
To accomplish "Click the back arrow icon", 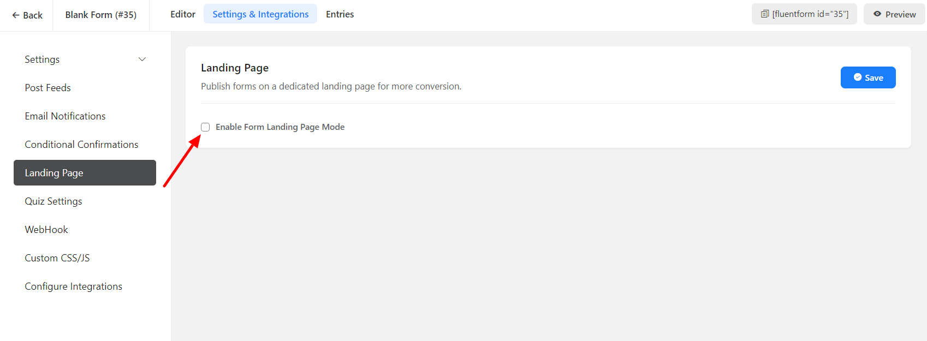I will pyautogui.click(x=16, y=15).
